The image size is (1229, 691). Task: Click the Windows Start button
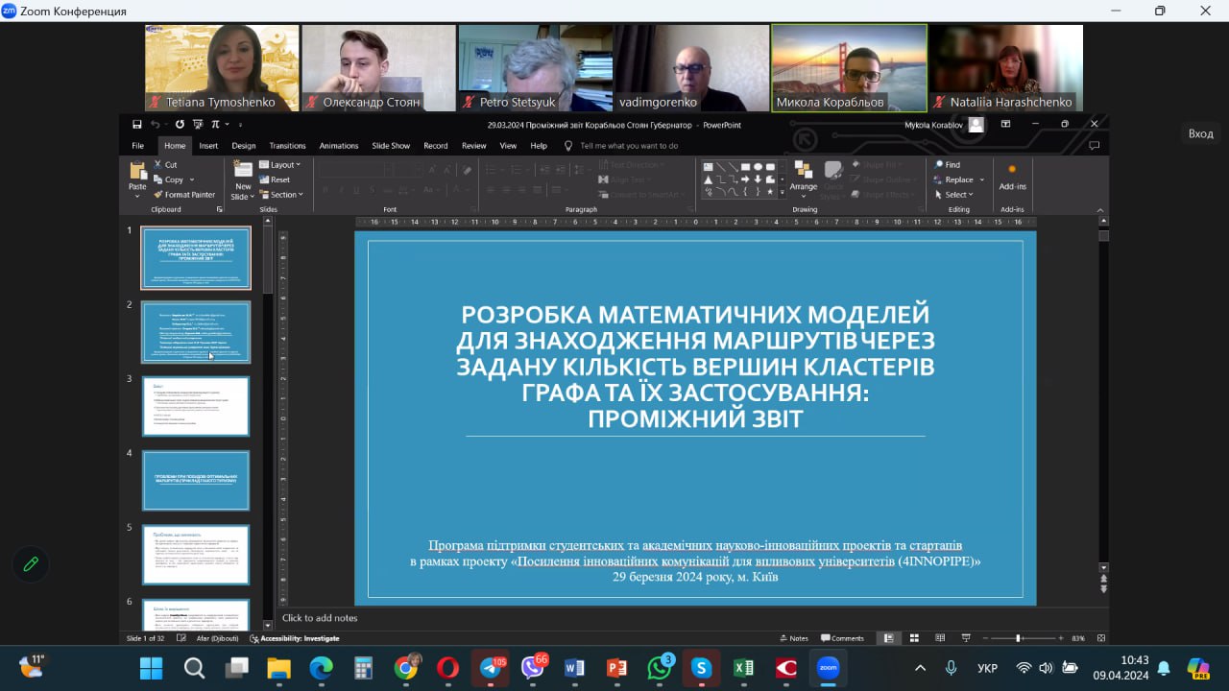click(x=152, y=668)
